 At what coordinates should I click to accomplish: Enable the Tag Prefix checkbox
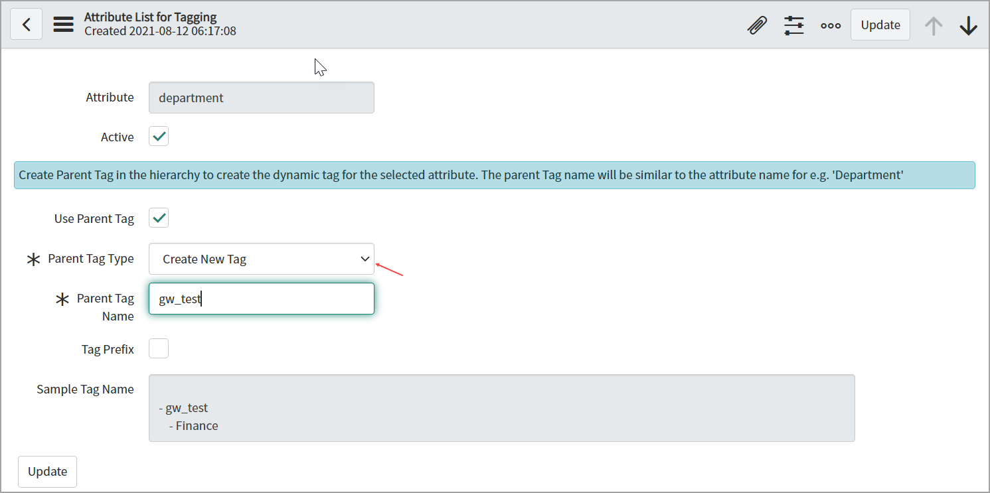click(158, 348)
